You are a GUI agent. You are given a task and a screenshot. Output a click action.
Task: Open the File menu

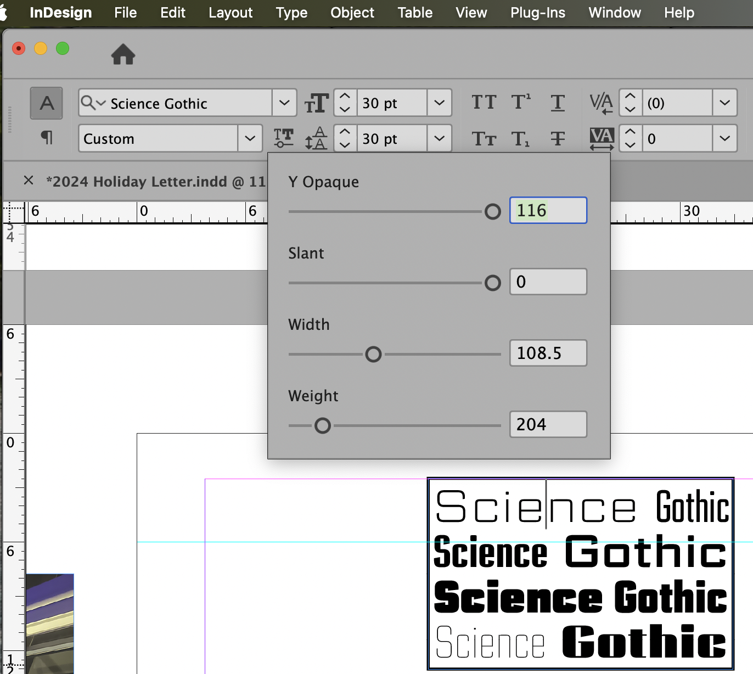[126, 13]
